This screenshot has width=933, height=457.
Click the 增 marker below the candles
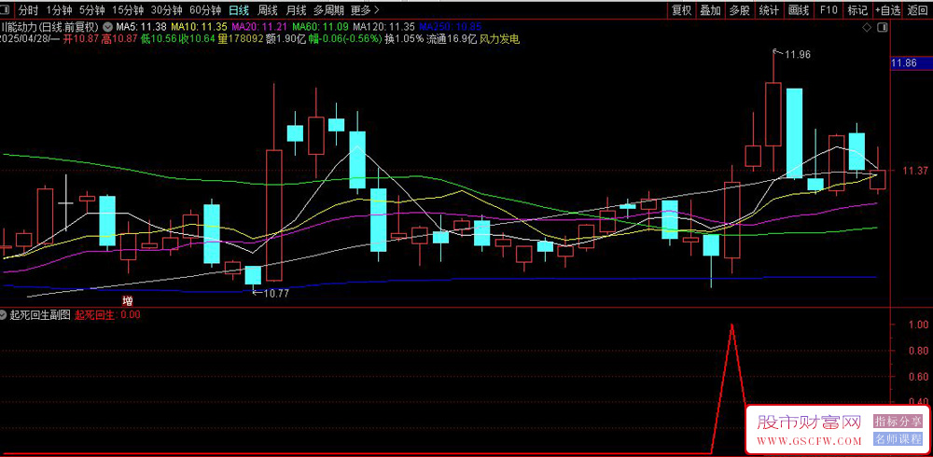point(128,300)
